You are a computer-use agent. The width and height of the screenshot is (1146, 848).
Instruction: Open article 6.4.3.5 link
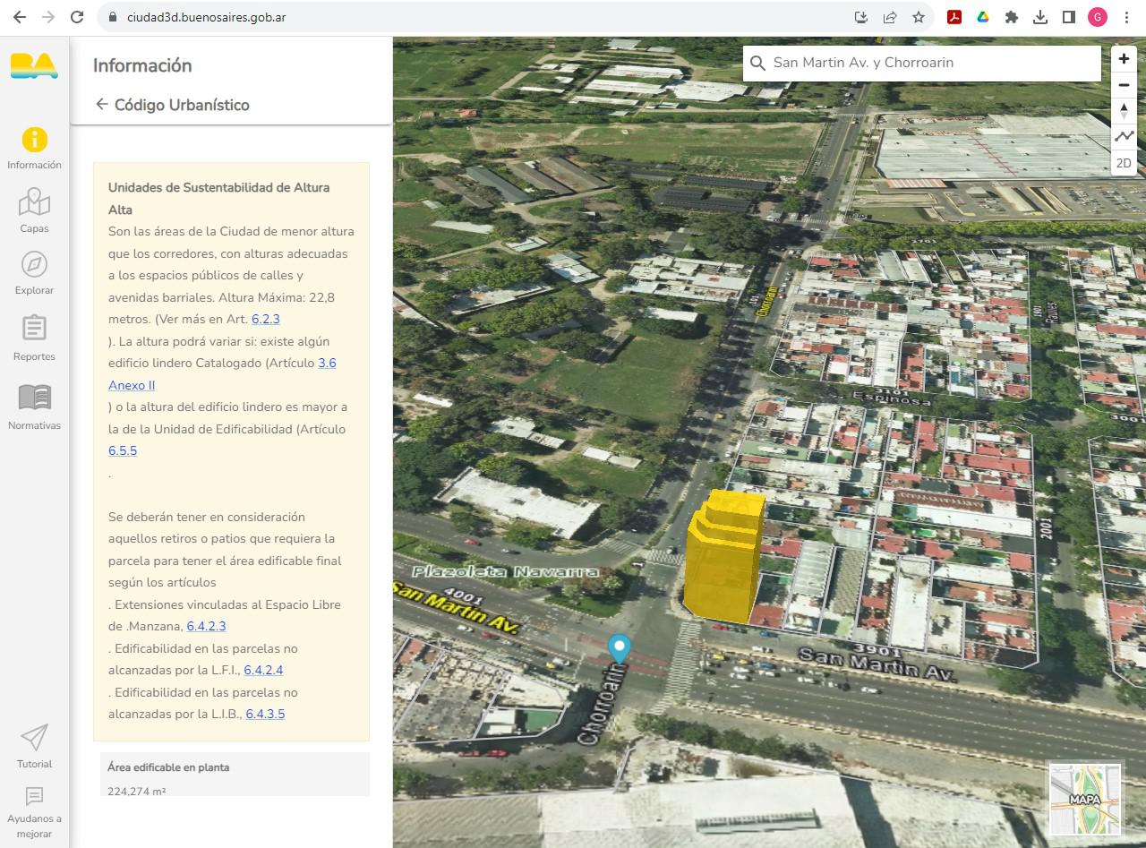[265, 714]
